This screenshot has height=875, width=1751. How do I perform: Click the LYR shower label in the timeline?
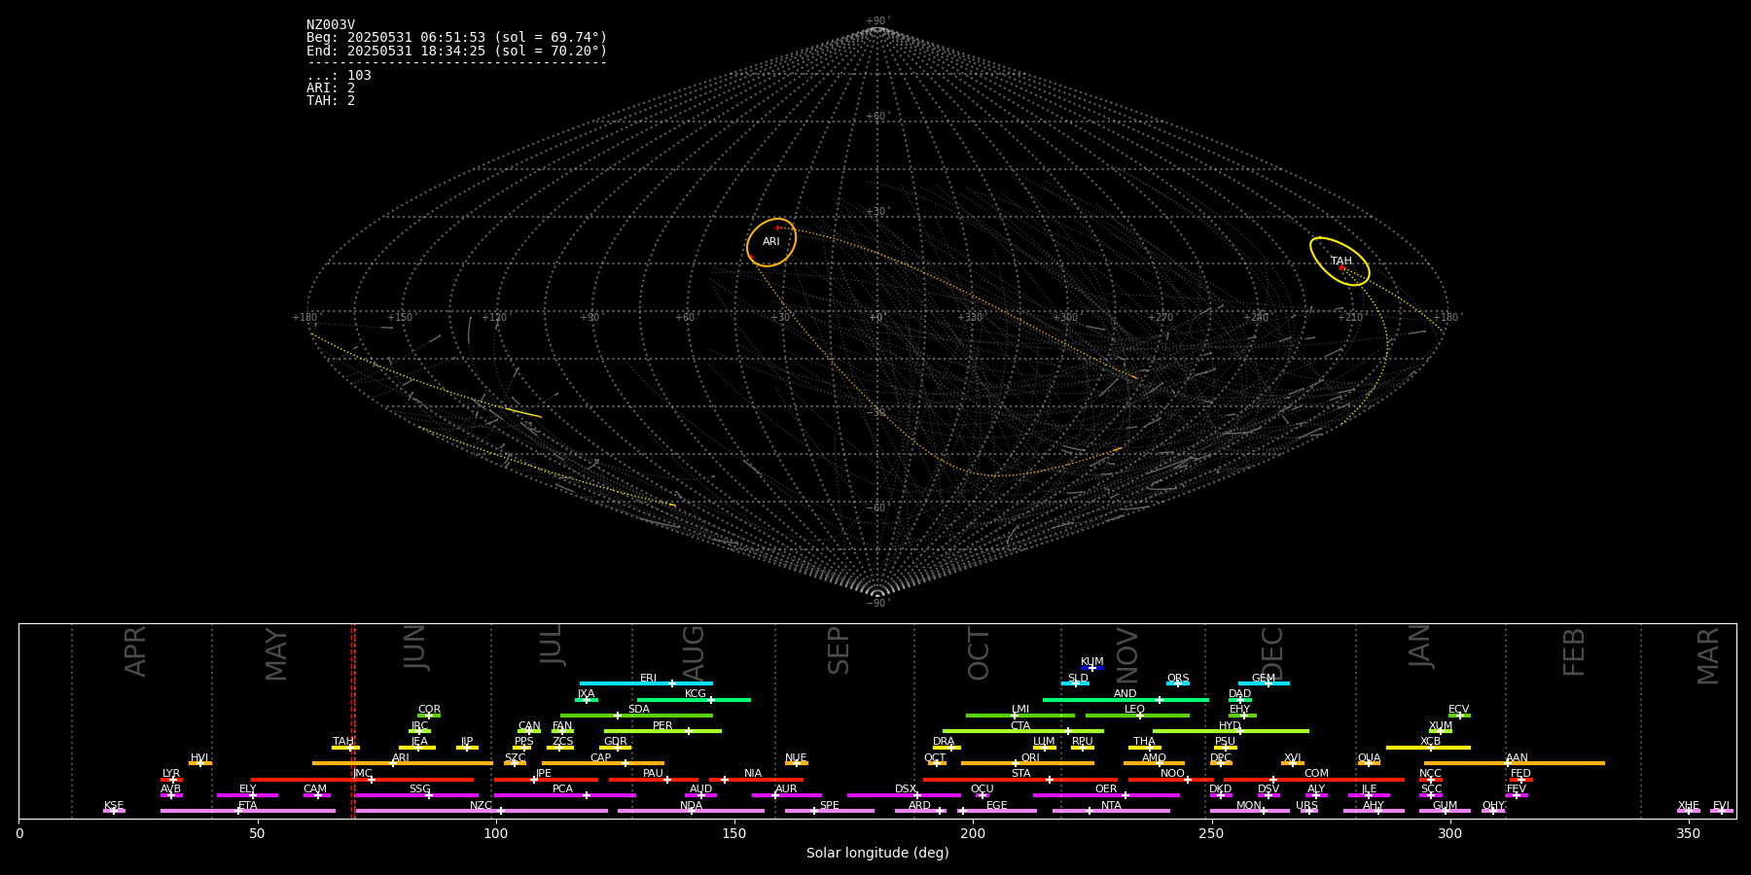[x=171, y=774]
